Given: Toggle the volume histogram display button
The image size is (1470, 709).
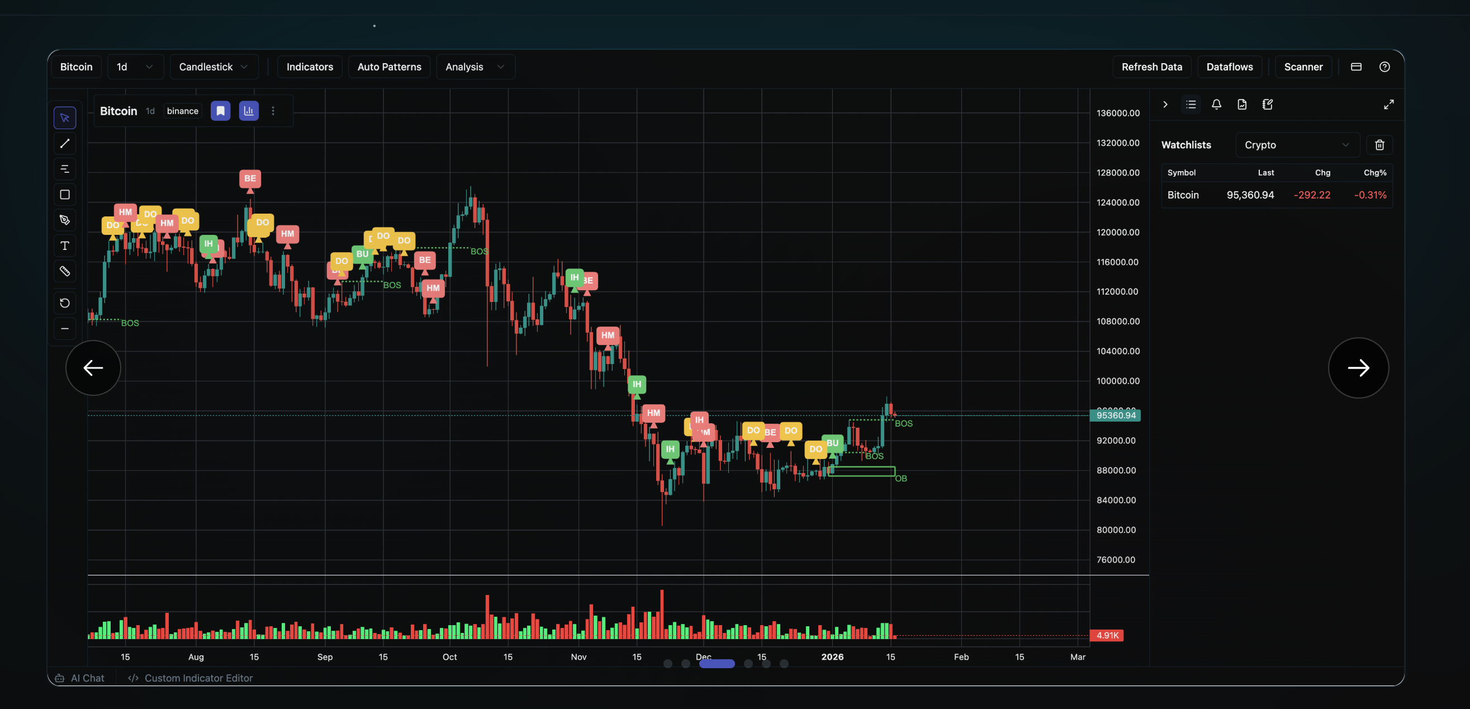Looking at the screenshot, I should (249, 110).
